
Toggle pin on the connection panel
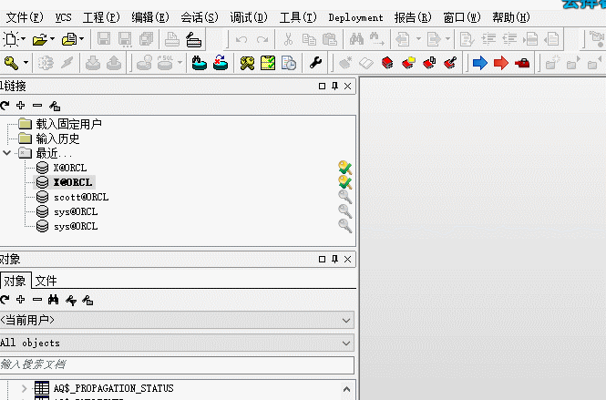(x=334, y=86)
